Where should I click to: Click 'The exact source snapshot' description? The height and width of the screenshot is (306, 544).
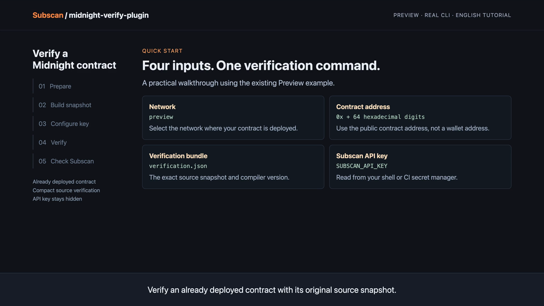[x=219, y=177]
